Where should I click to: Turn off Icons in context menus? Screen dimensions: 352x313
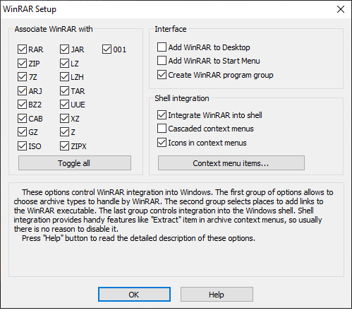click(x=162, y=143)
